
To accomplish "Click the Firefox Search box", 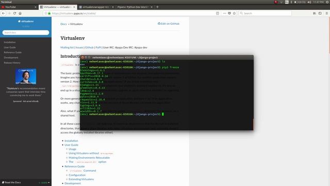I will [265, 13].
